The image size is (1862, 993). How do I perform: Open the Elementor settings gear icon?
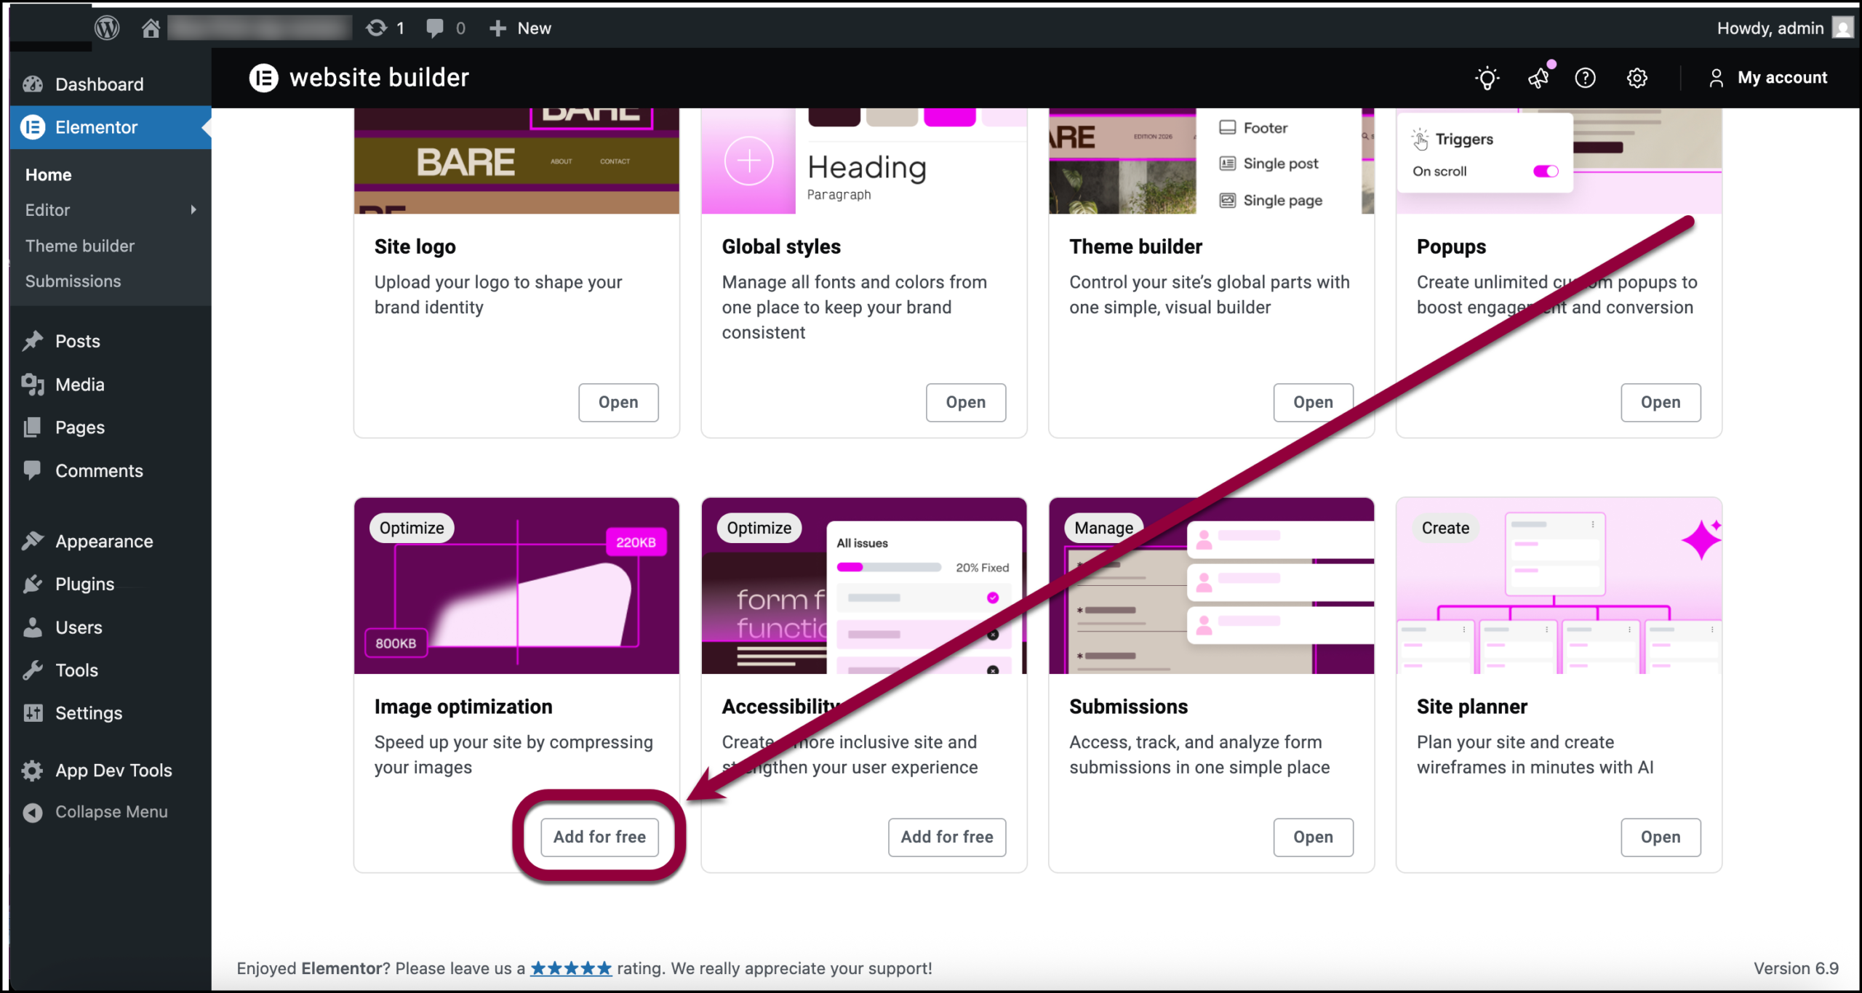(1637, 78)
